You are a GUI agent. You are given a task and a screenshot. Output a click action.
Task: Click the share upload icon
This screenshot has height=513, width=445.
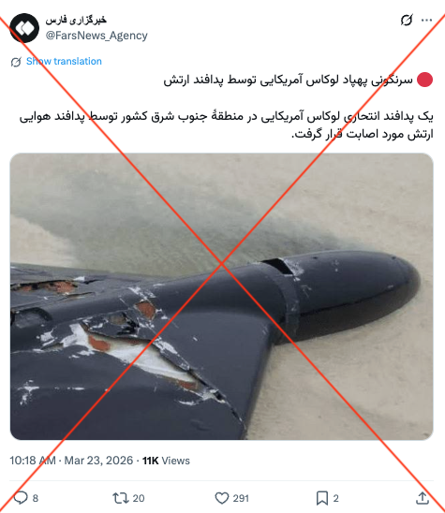click(x=423, y=498)
